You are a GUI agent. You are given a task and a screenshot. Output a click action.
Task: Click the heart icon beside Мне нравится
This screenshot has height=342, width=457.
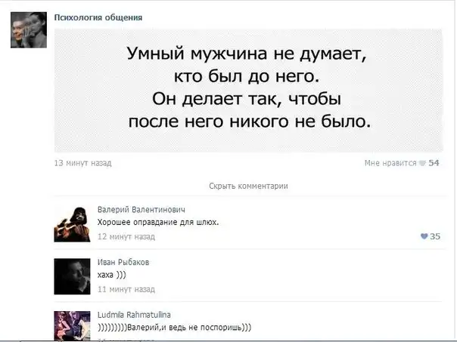[x=422, y=163]
